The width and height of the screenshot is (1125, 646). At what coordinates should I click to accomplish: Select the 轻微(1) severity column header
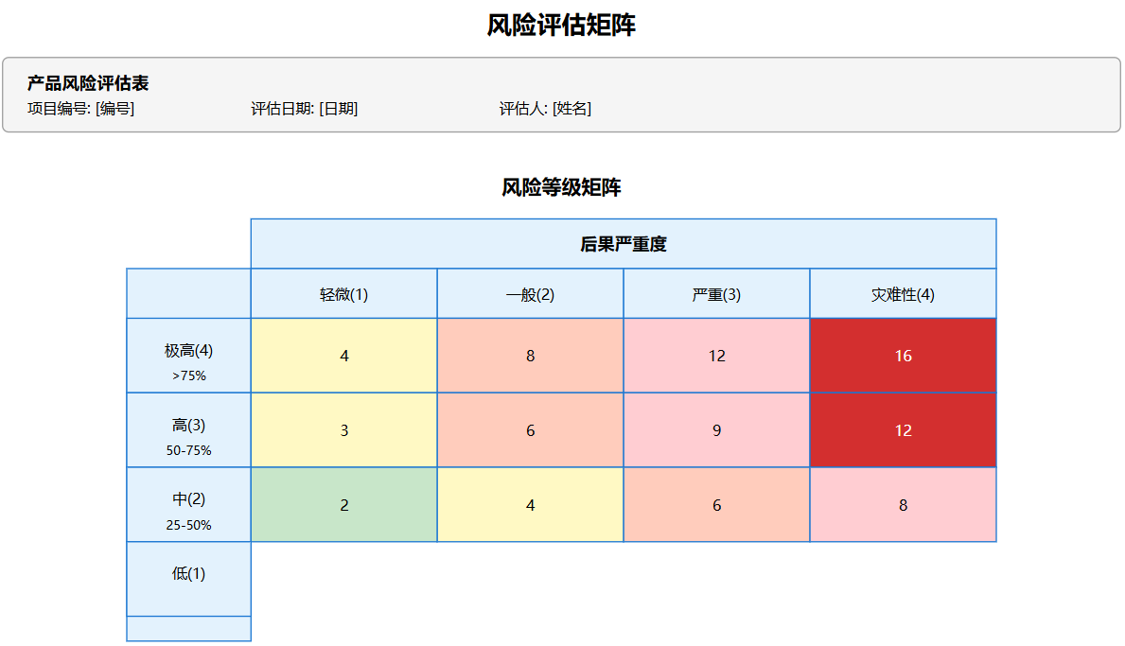click(x=343, y=293)
